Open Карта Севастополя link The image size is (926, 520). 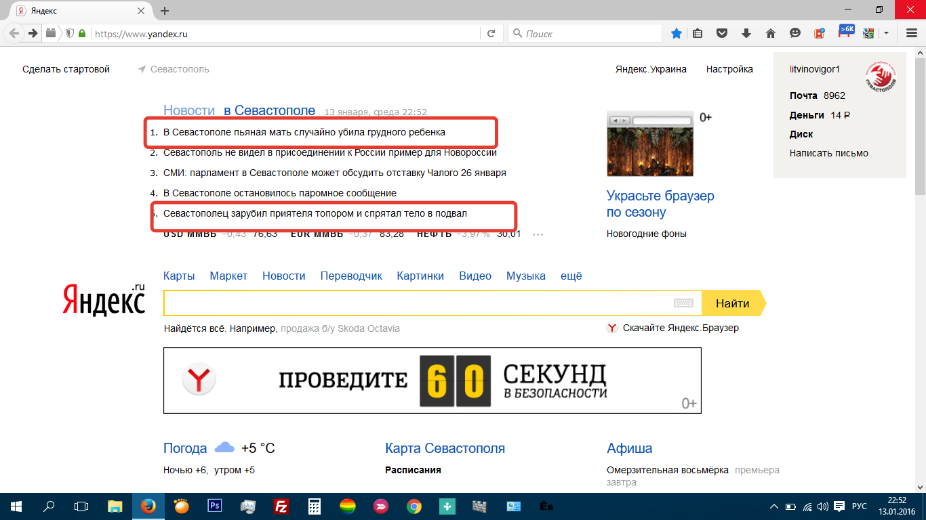445,448
